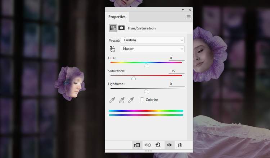Delete the adjustment layer with the trash icon

pos(180,145)
